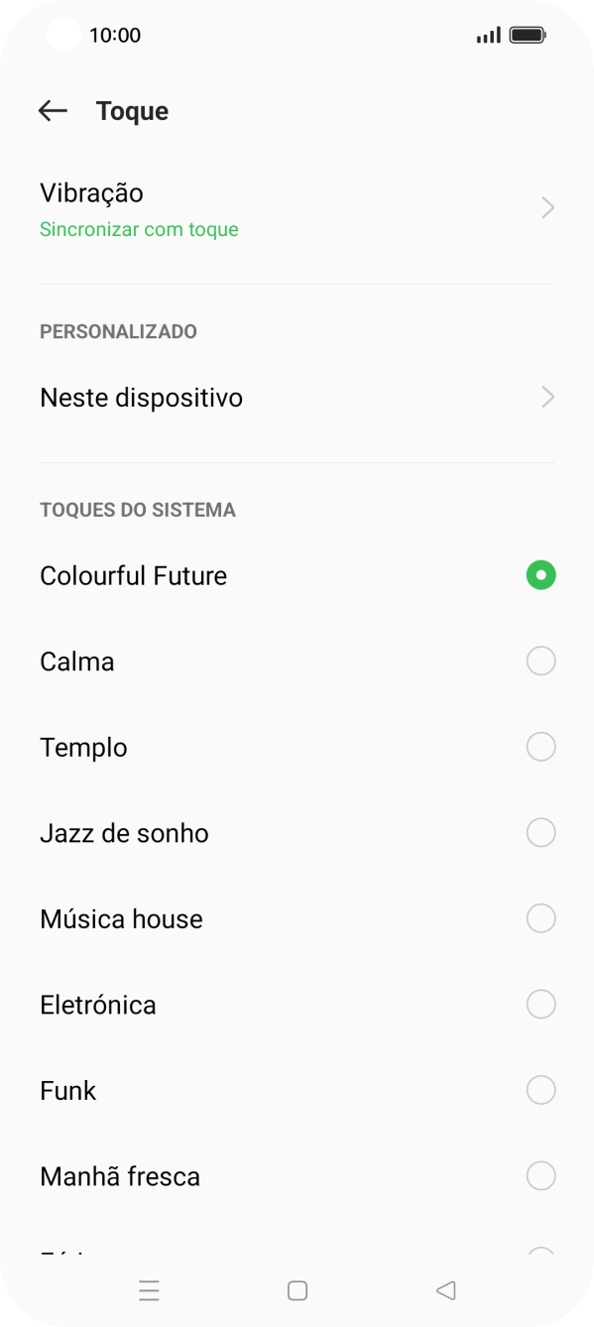Tap the Sincronizar com toque link
Viewport: 594px width, 1327px height.
click(x=138, y=229)
